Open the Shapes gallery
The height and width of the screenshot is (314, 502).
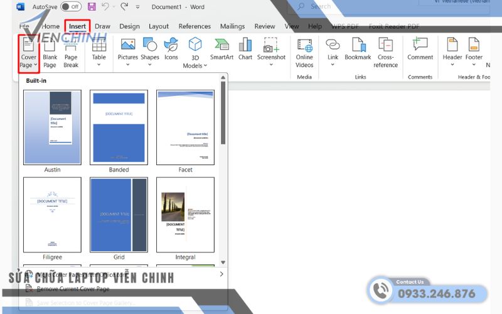[150, 52]
